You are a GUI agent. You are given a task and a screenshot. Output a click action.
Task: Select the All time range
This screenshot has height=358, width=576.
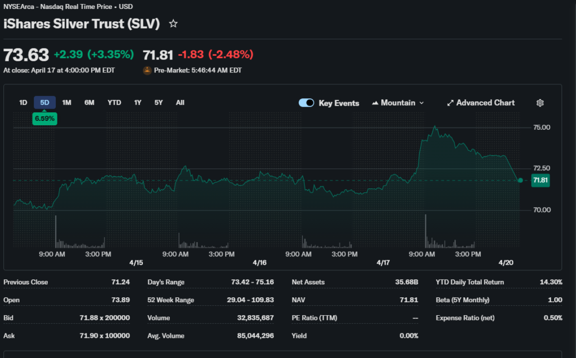180,102
